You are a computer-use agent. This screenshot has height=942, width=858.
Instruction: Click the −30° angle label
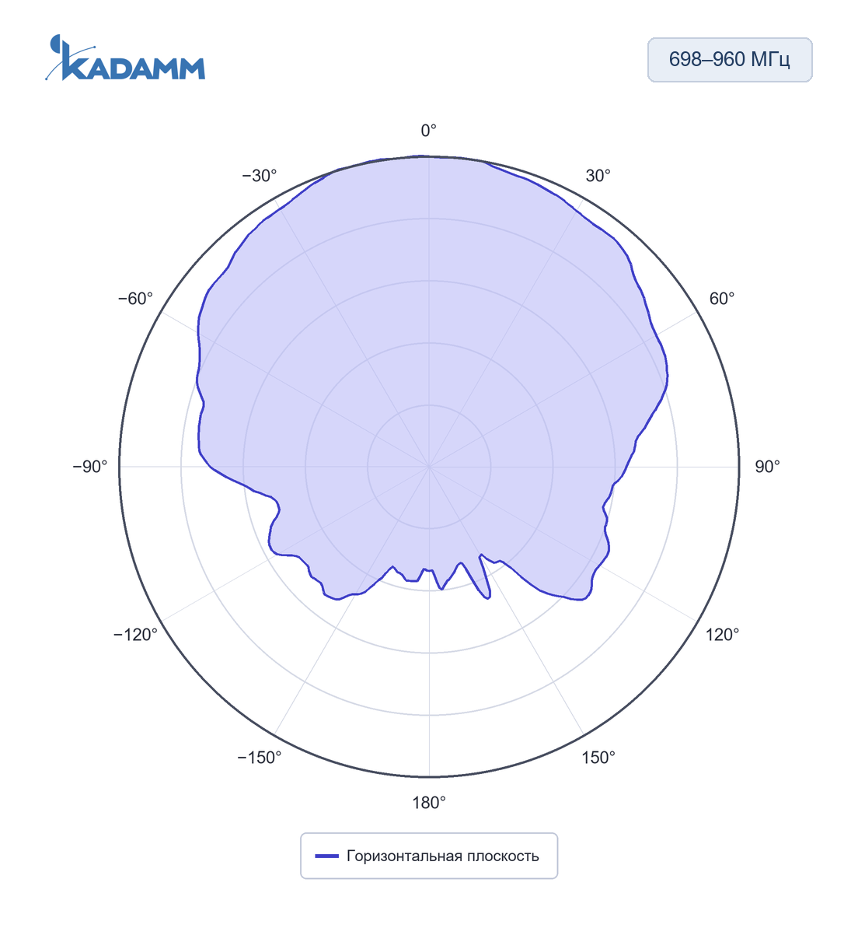tap(260, 176)
